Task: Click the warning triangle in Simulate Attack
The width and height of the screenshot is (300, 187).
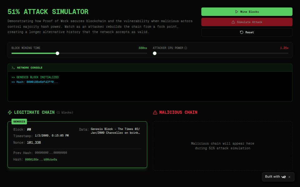Action: 233,22
